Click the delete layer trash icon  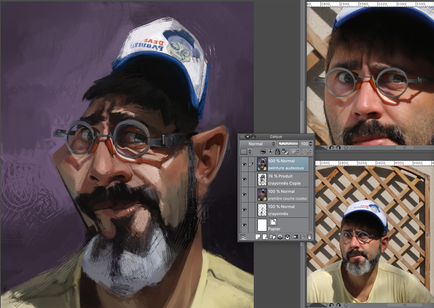click(309, 237)
